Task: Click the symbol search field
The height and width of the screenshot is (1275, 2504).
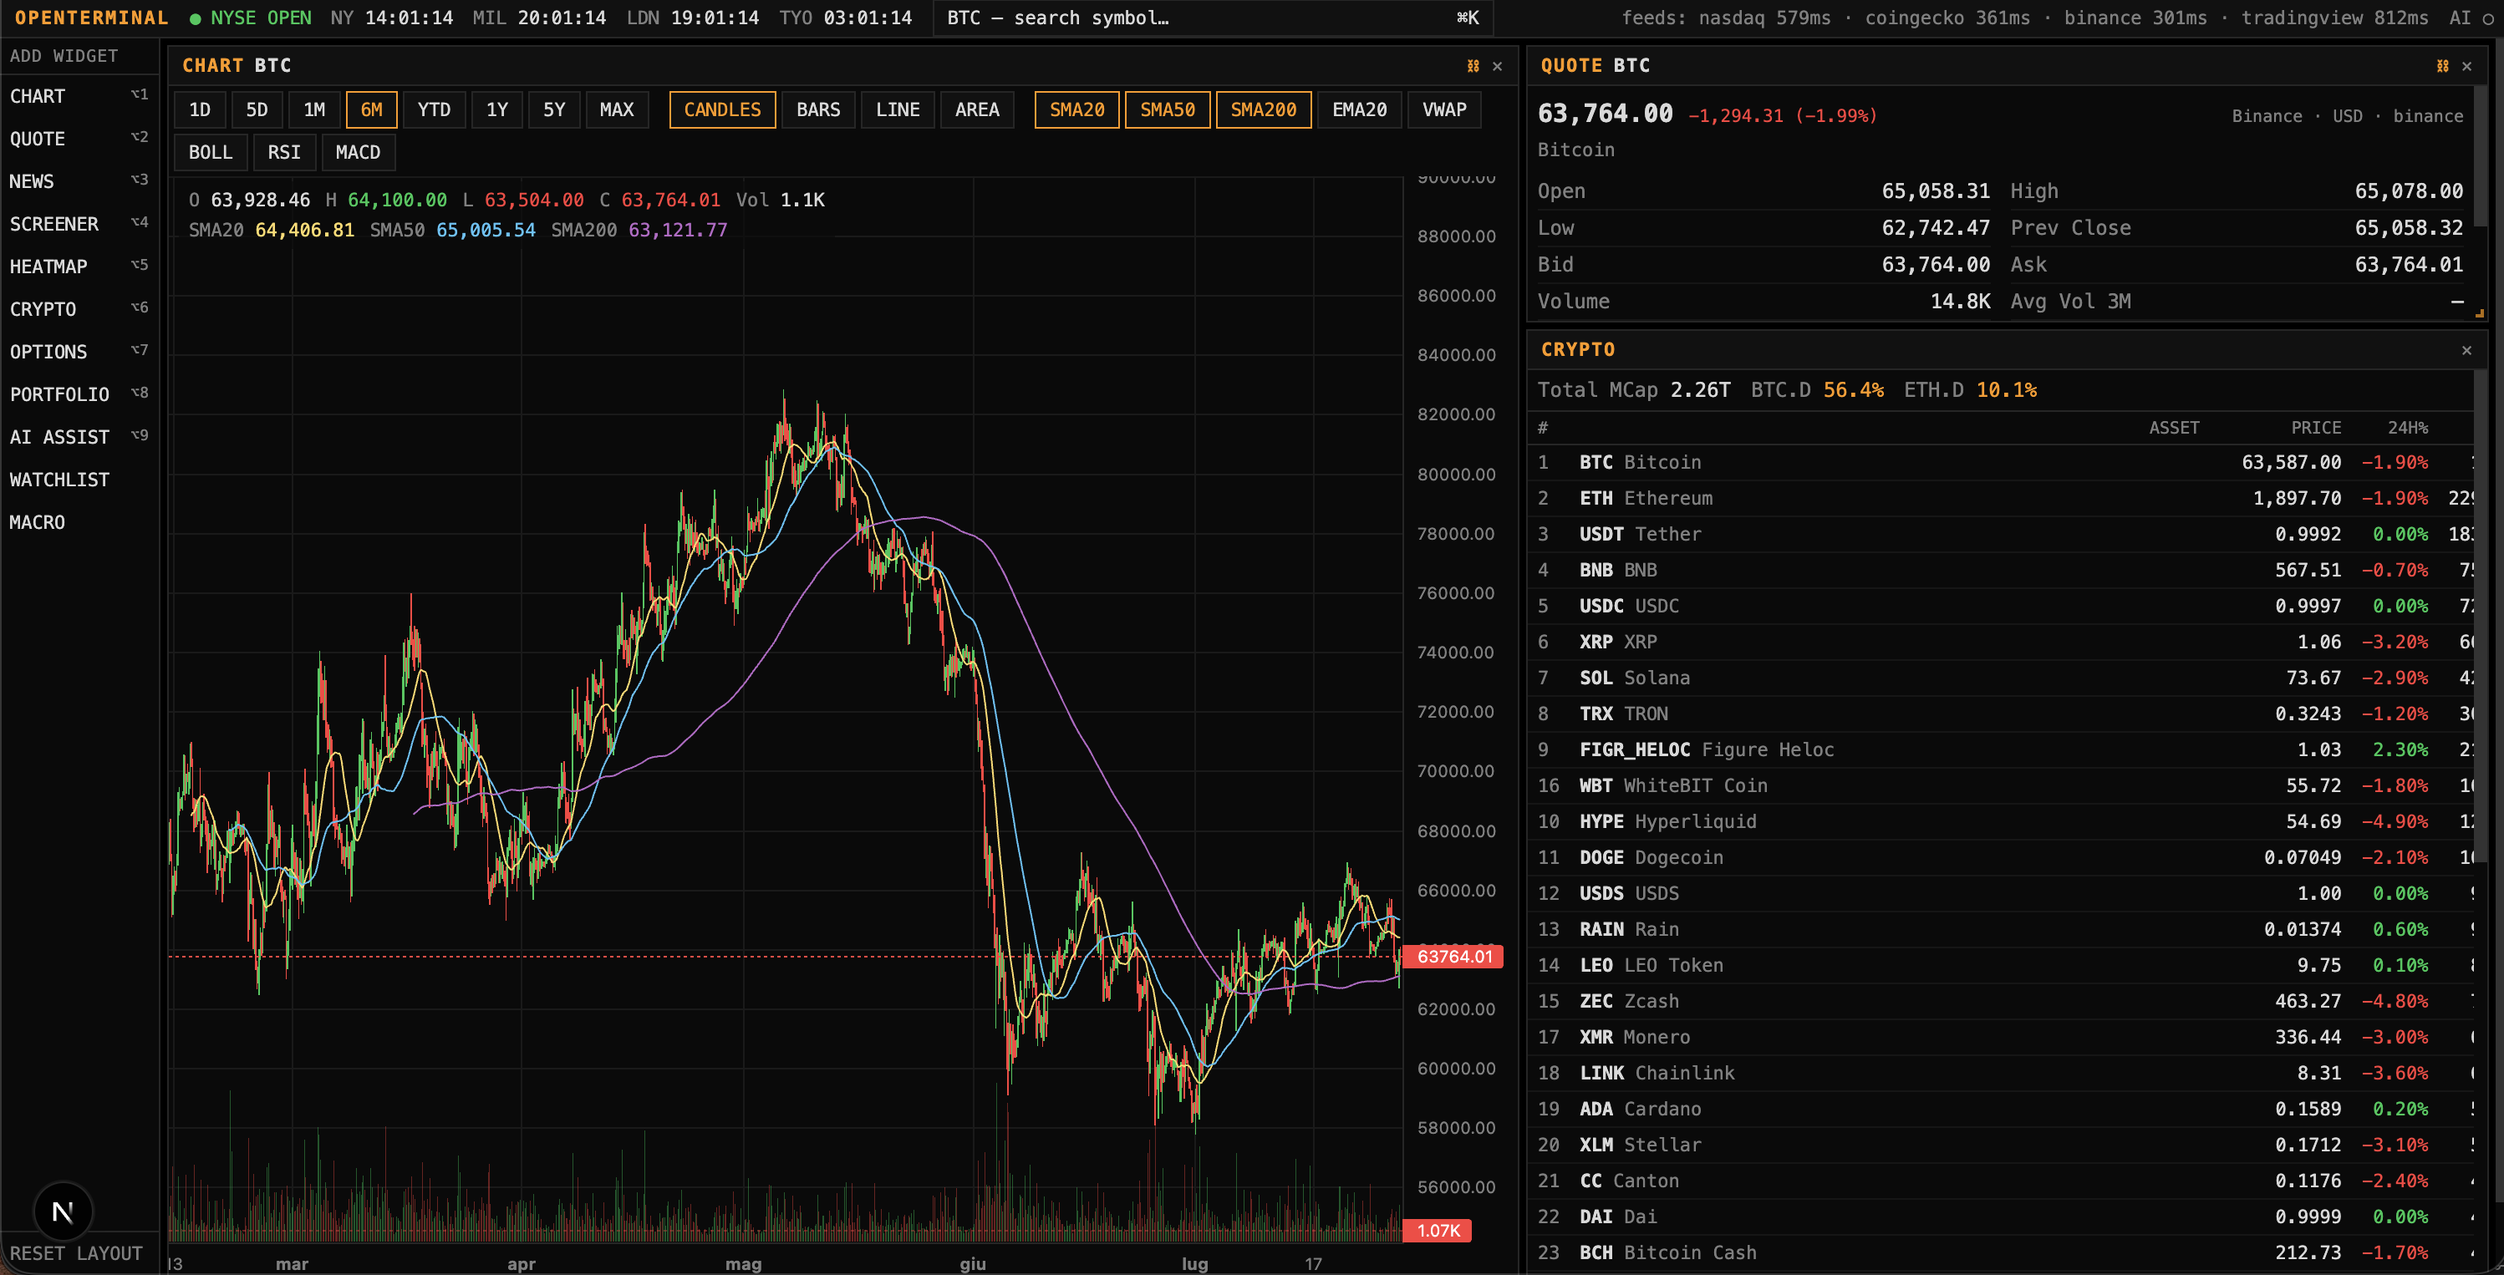Action: coord(1212,18)
